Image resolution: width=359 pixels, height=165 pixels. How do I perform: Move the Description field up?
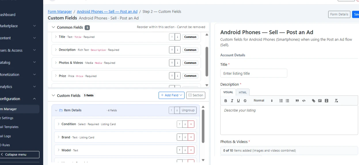click(172, 50)
